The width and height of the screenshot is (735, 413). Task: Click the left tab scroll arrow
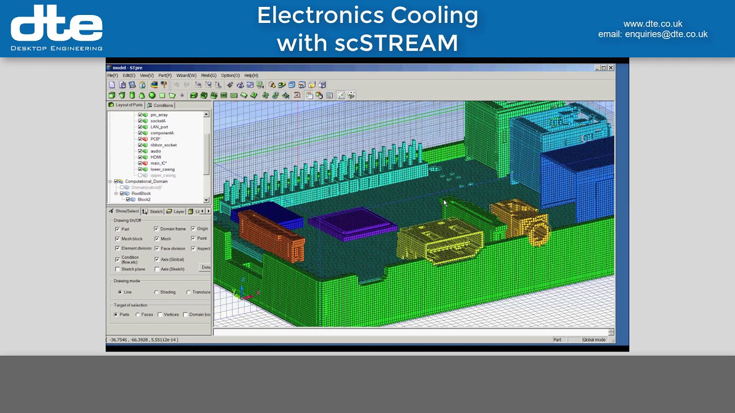tap(203, 211)
